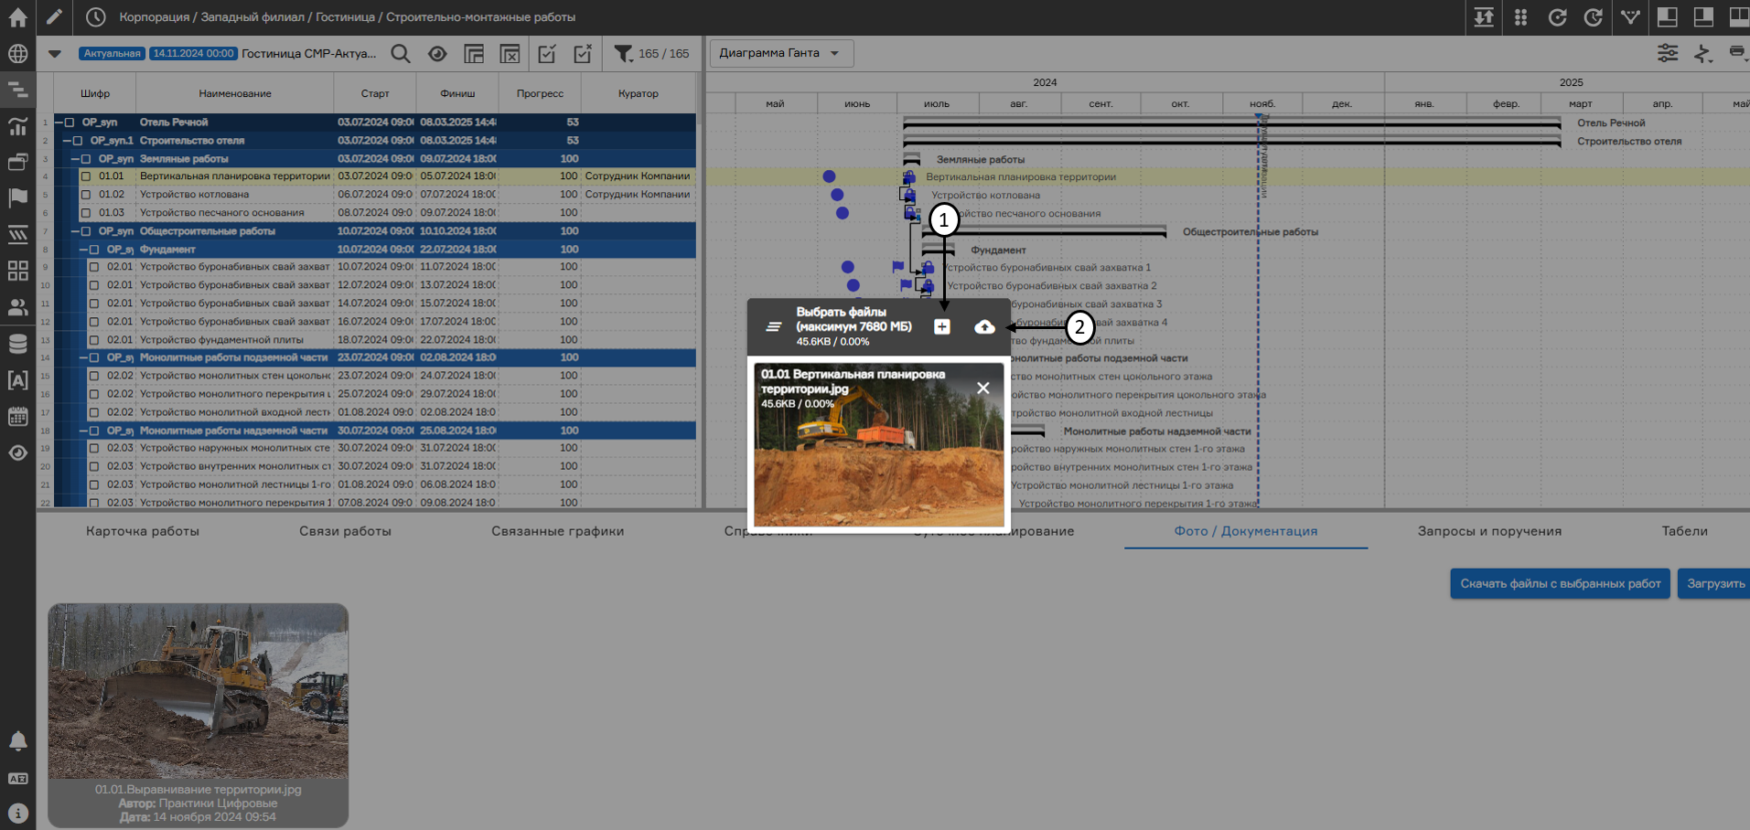
Task: Open the flag milestones sidebar icon
Action: pyautogui.click(x=17, y=197)
